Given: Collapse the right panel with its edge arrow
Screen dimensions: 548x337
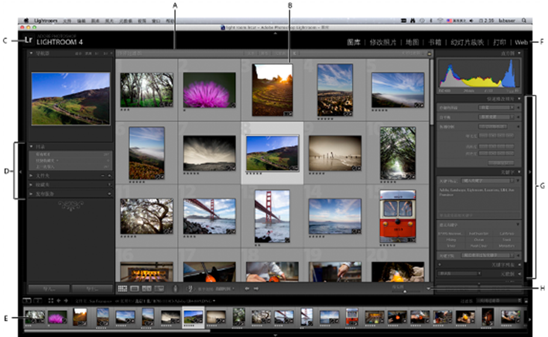Looking at the screenshot, I should [x=530, y=173].
